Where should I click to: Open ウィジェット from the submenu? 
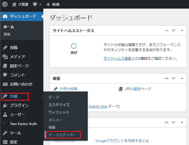59,112
